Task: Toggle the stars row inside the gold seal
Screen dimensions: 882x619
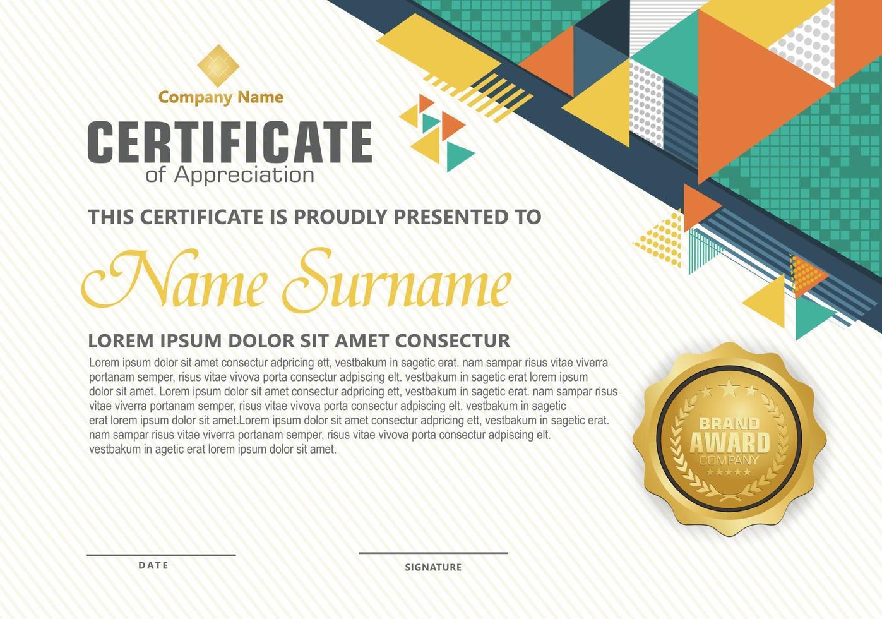Action: click(x=729, y=388)
